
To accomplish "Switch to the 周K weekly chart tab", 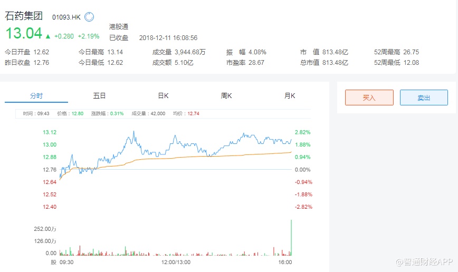I will click(x=226, y=96).
